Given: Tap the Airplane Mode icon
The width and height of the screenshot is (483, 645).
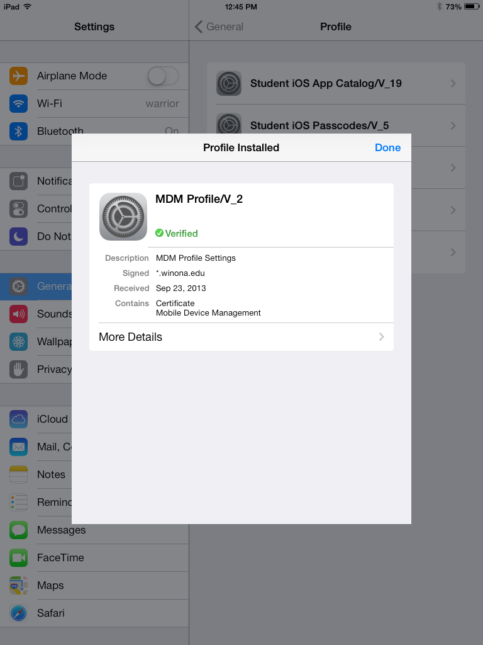Looking at the screenshot, I should coord(19,76).
